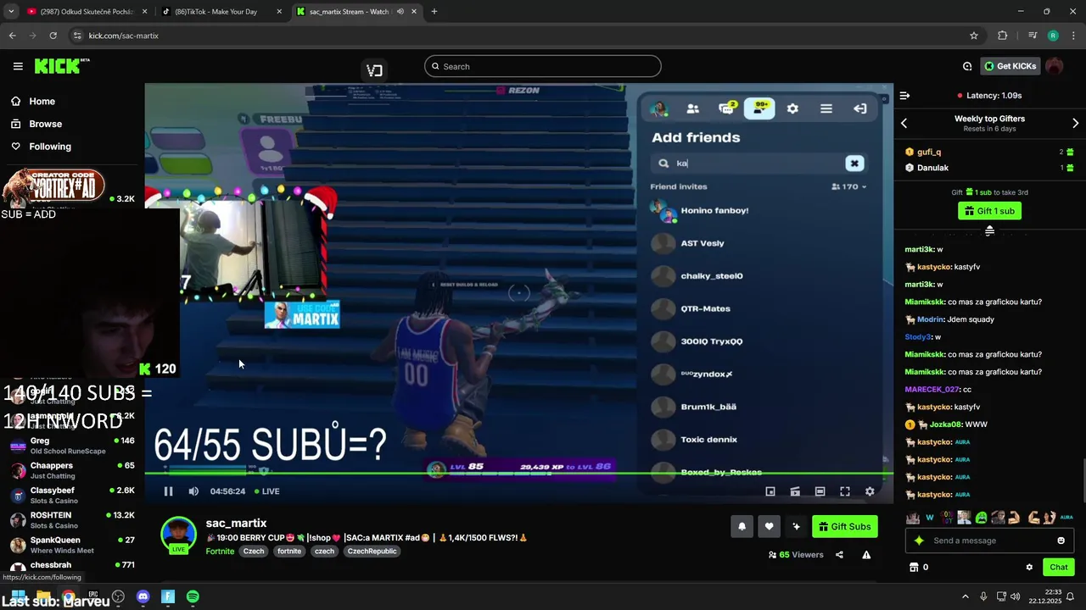Go back using the browser back arrow
The height and width of the screenshot is (610, 1086).
[12, 36]
